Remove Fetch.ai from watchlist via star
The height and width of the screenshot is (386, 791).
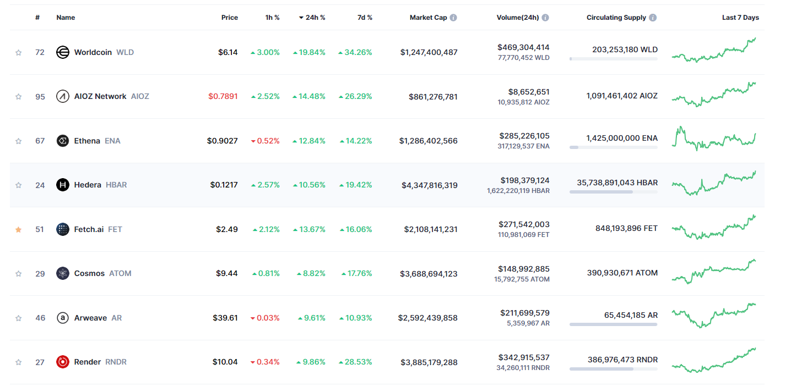(18, 229)
